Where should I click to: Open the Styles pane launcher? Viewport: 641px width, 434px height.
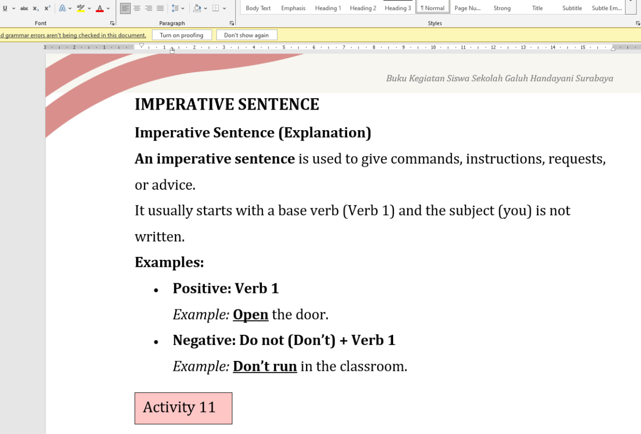pos(637,23)
